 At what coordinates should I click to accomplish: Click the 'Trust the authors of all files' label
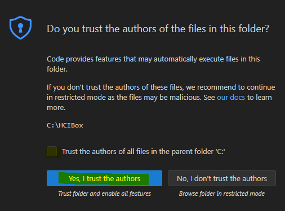tap(144, 152)
